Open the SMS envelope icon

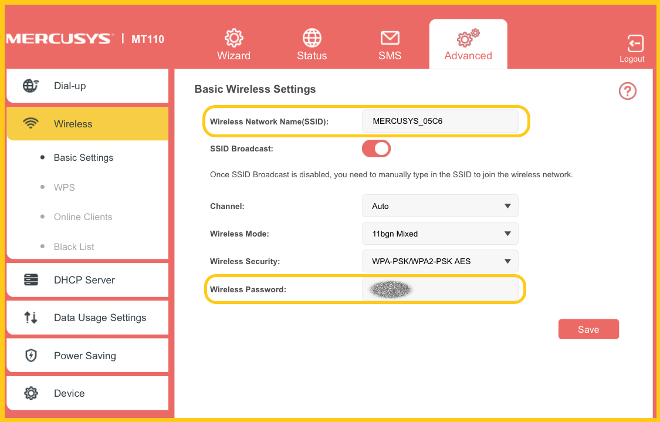tap(390, 38)
